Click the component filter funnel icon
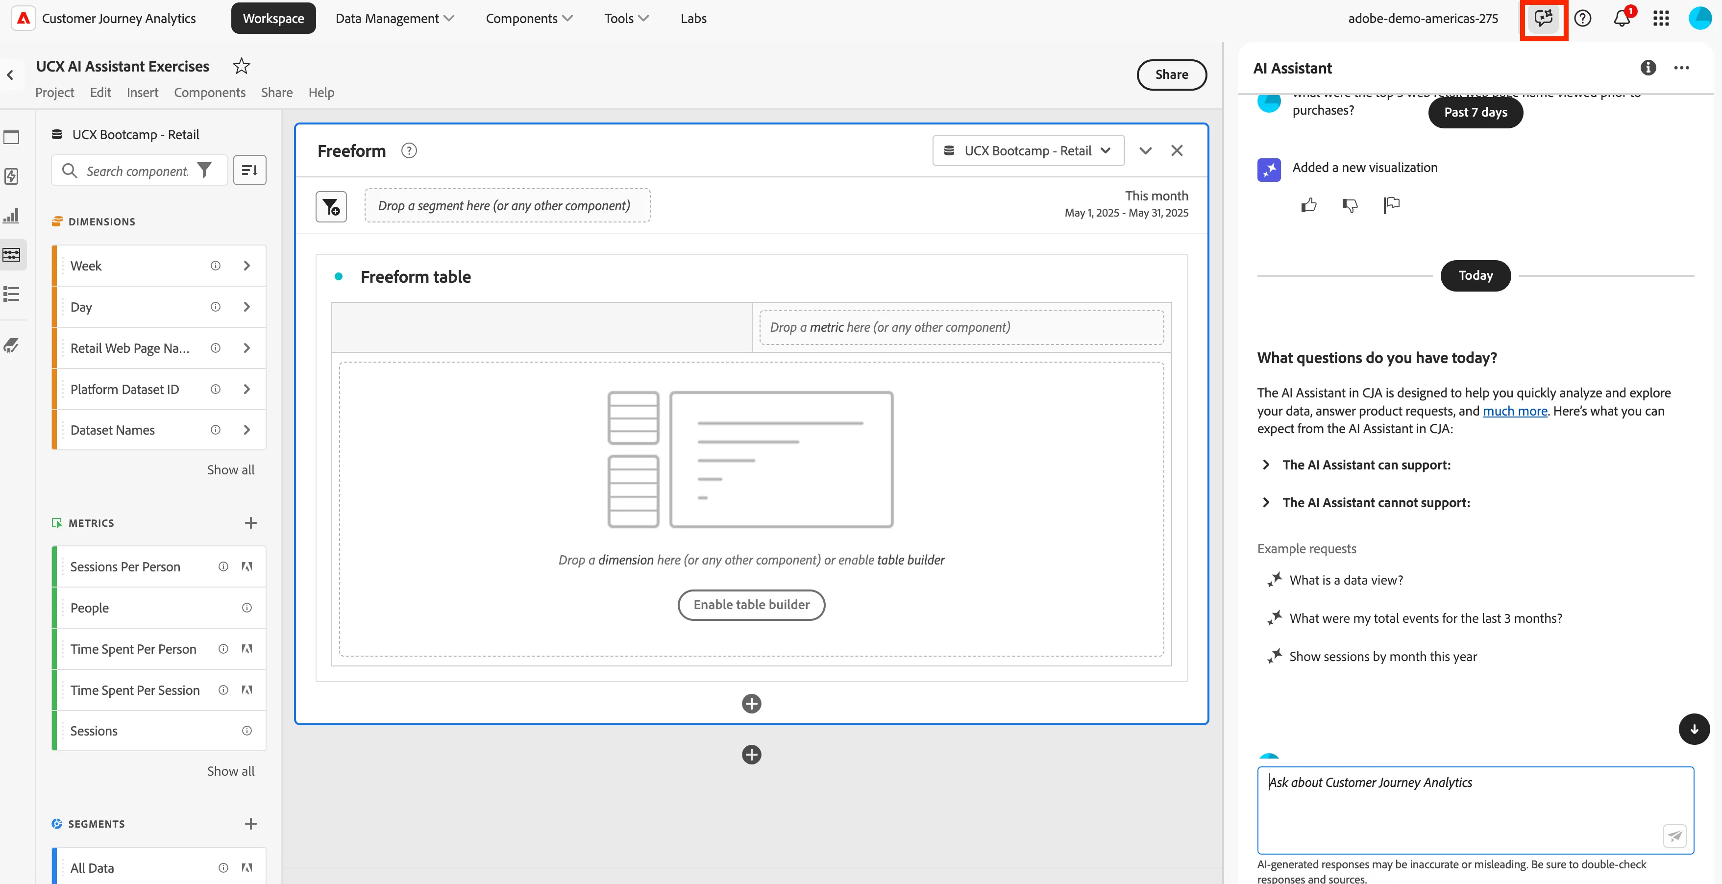Screen dimensions: 1722x884 click(x=204, y=171)
